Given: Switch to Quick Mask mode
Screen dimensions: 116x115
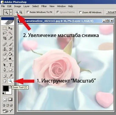Looking at the screenshot, I should pos(10,100).
